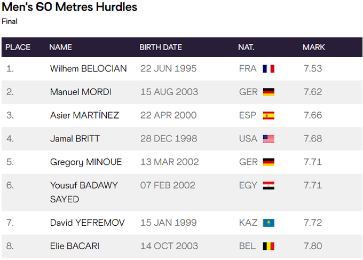This screenshot has height=260, width=363.
Task: Click the Spanish flag icon
Action: 269,115
